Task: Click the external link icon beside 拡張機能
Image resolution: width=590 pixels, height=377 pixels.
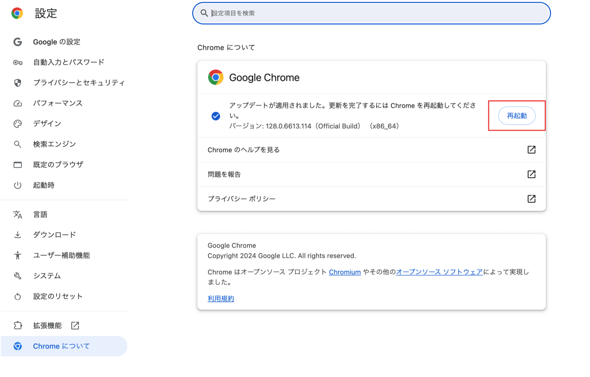Action: 75,325
